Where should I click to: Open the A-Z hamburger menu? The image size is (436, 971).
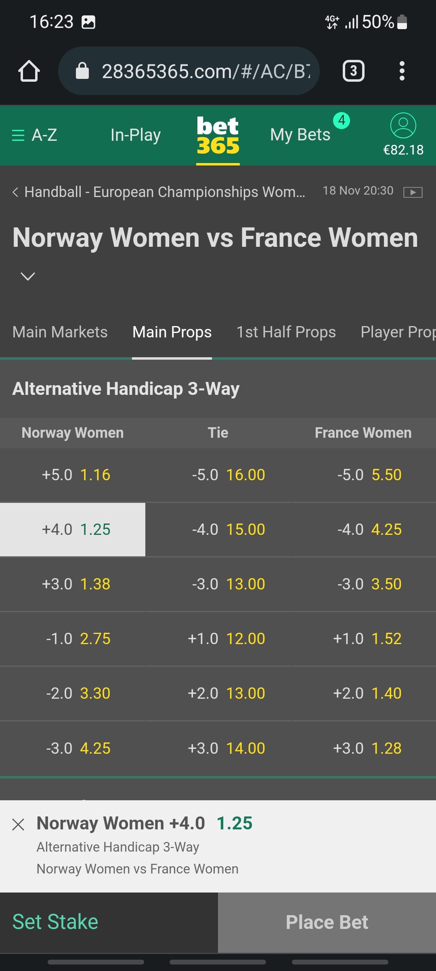35,135
